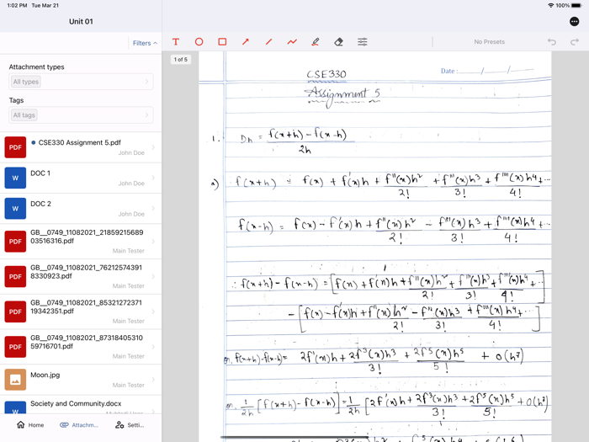
Task: Click the image icon beside Moon.jpg
Action: coord(15,380)
